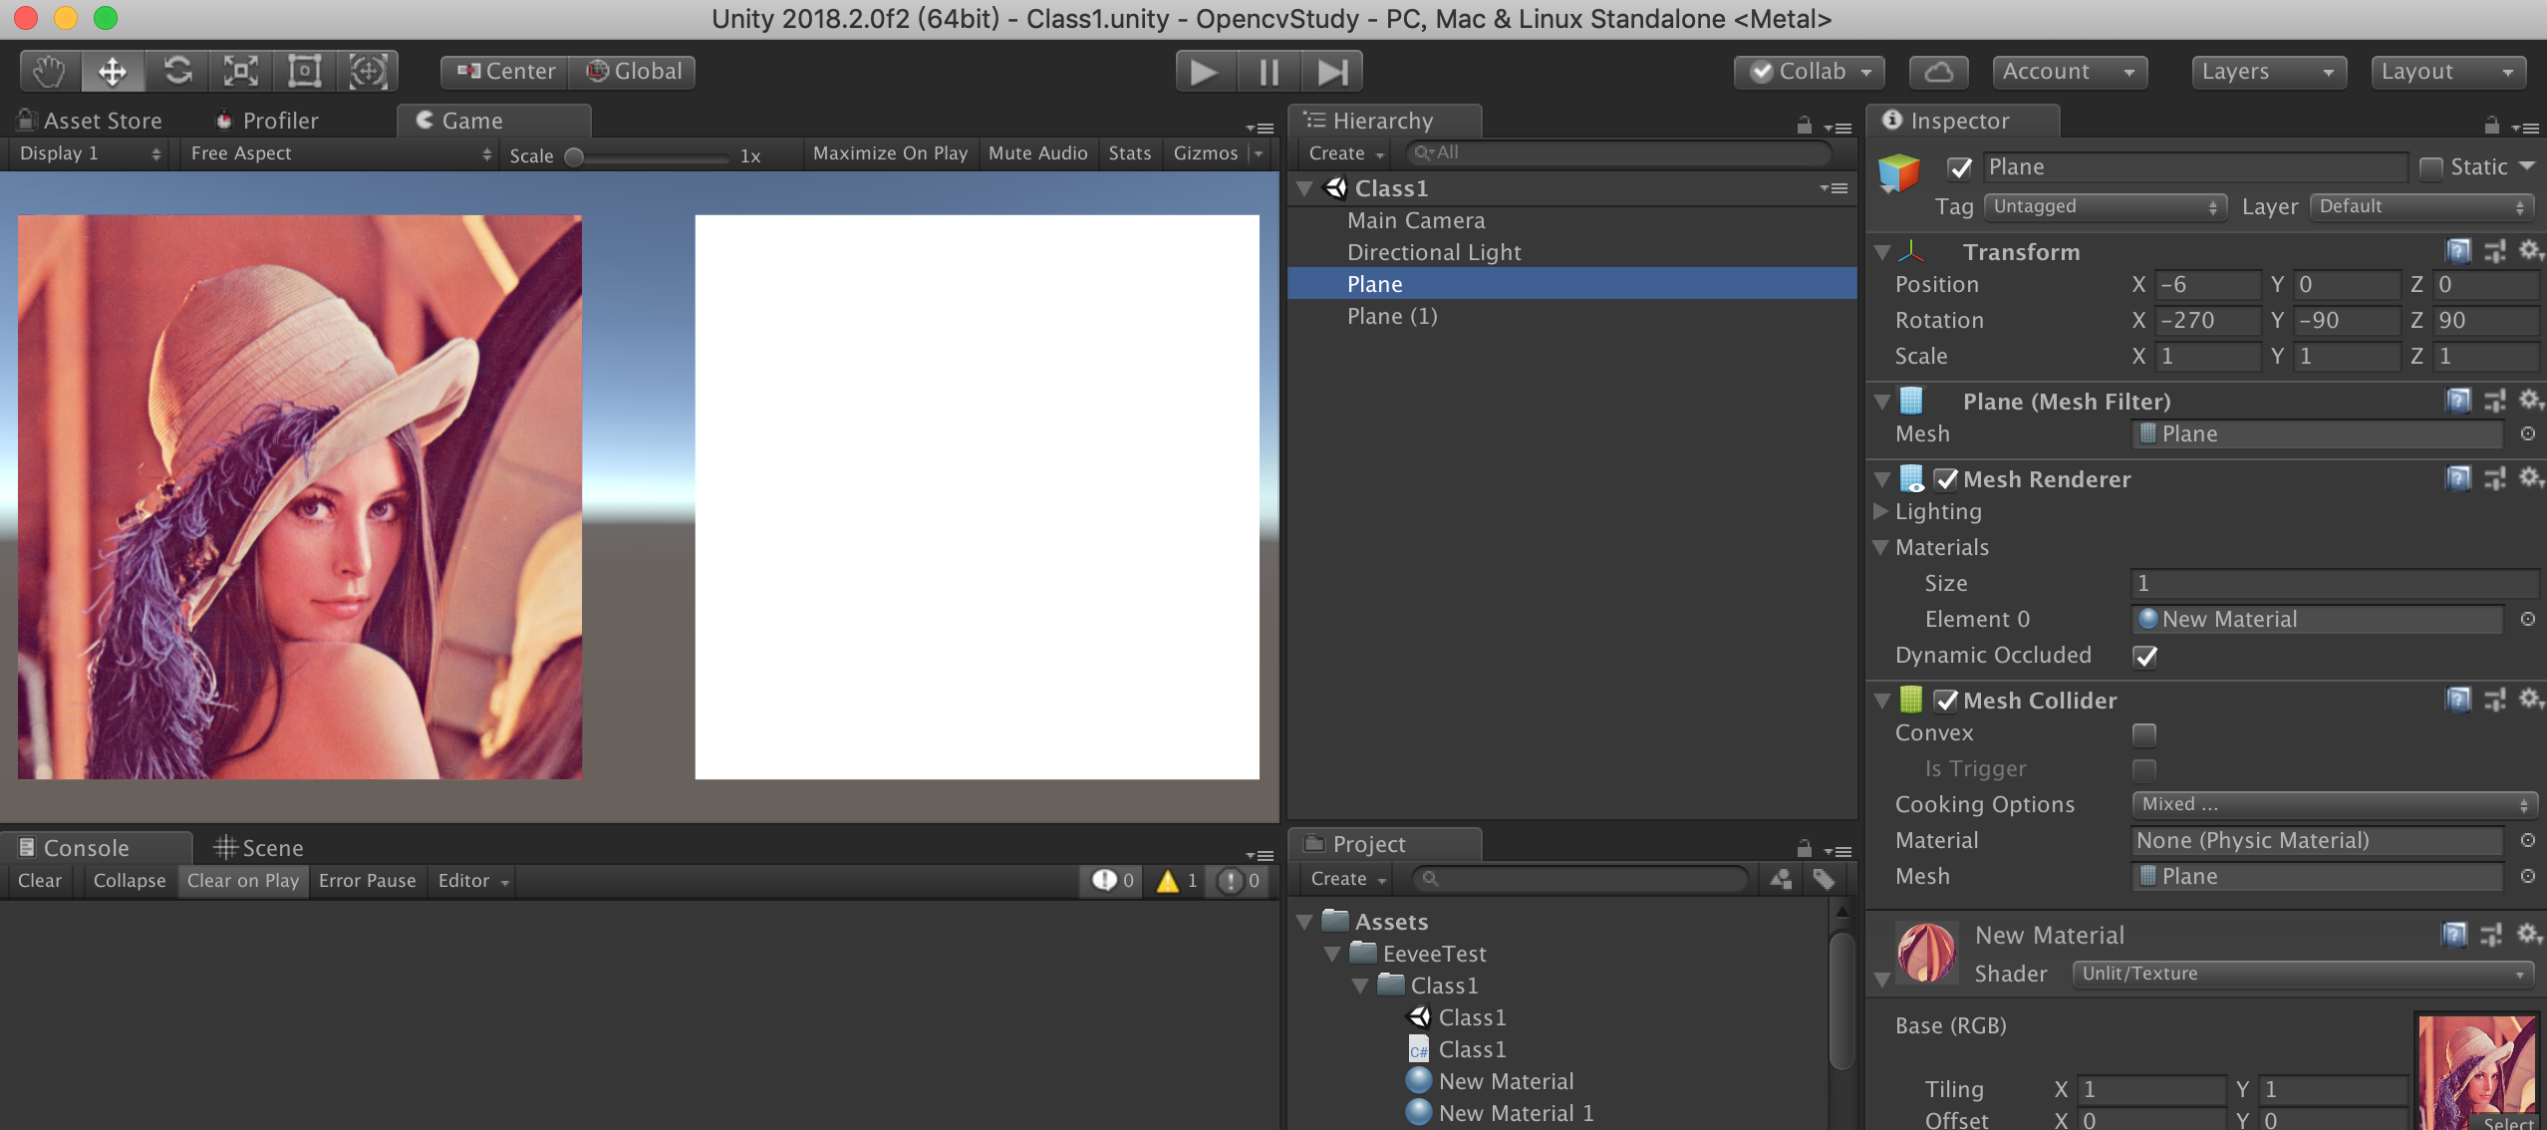Image resolution: width=2547 pixels, height=1130 pixels.
Task: Enable Mesh Collider Convex checkbox
Action: click(2140, 733)
